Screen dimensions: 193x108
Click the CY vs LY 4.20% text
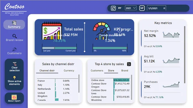point(153,72)
